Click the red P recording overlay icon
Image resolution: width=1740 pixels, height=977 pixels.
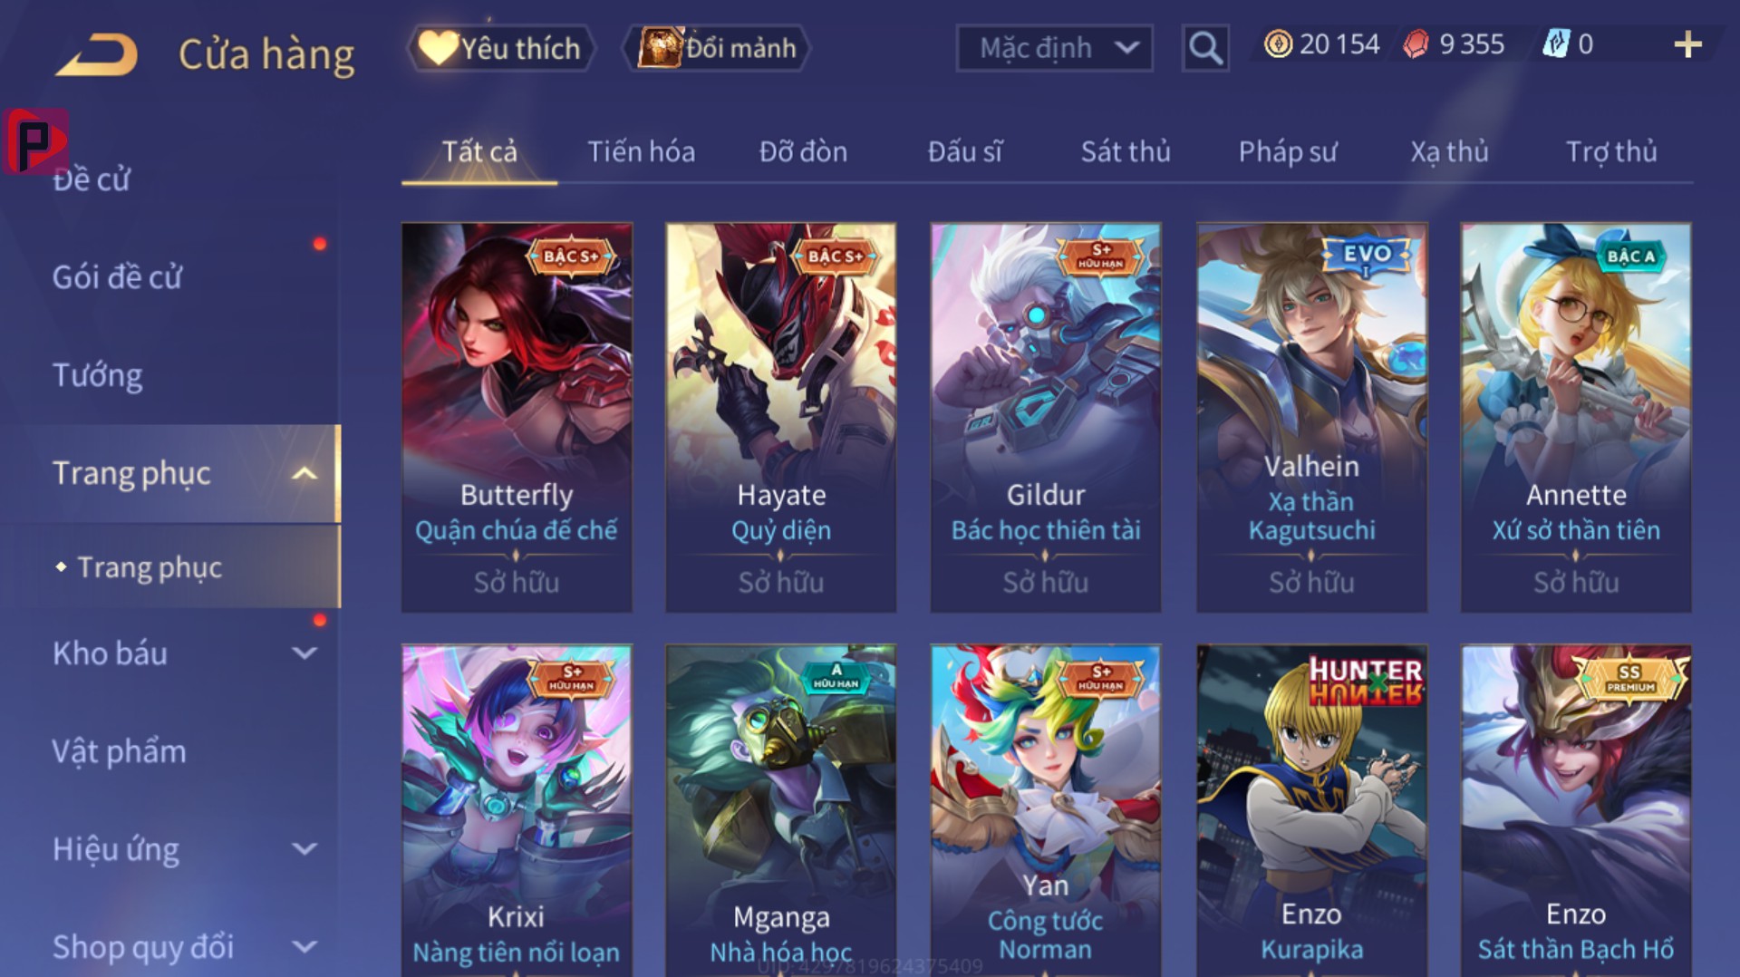[x=35, y=140]
